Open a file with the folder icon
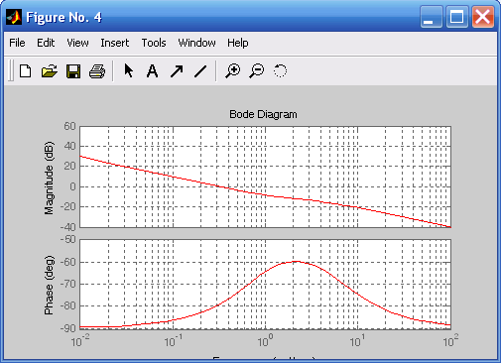The height and width of the screenshot is (363, 501). pyautogui.click(x=50, y=71)
